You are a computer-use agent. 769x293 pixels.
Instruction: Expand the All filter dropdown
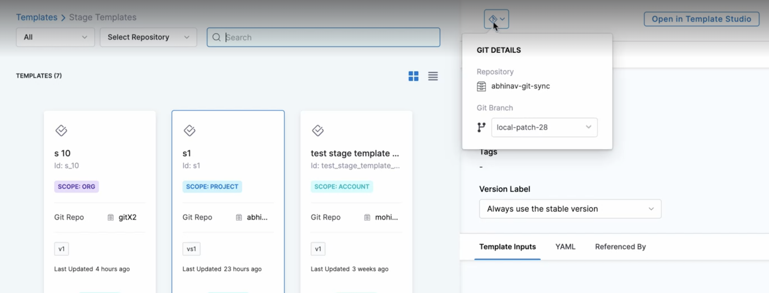coord(55,37)
